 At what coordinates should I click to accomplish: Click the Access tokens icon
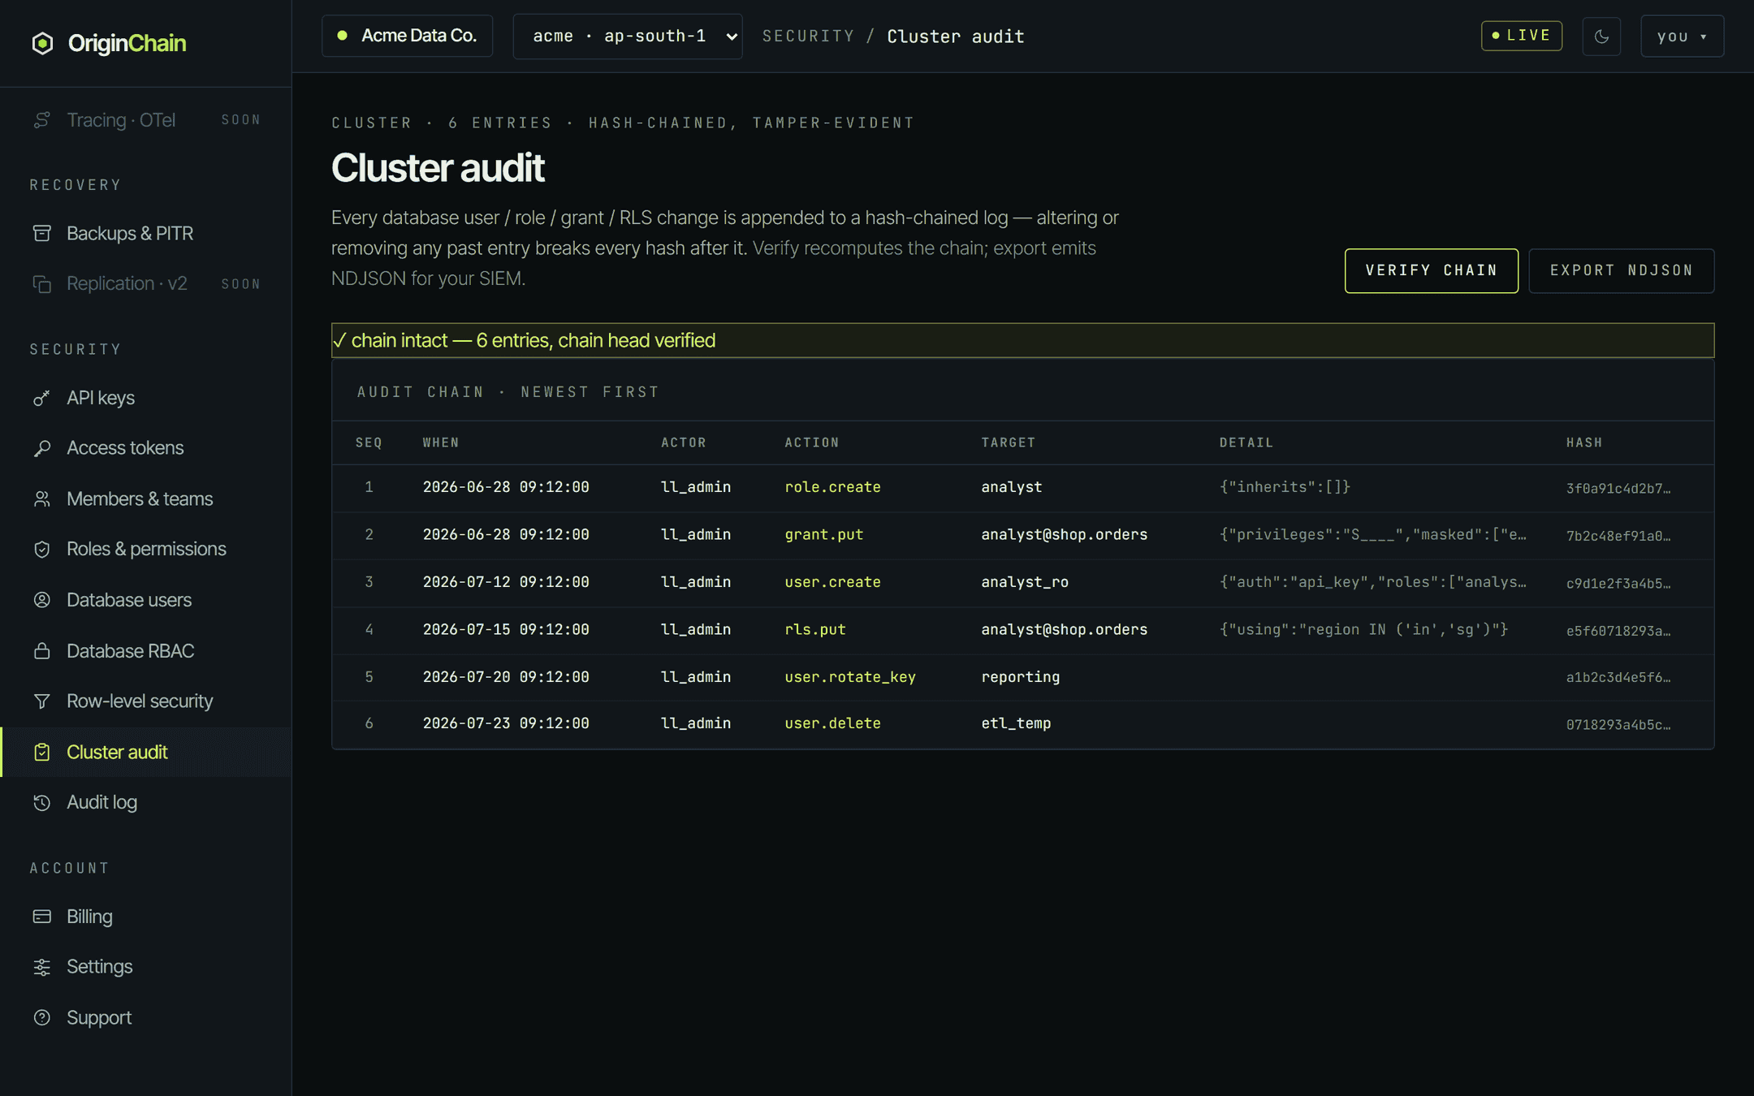coord(42,448)
